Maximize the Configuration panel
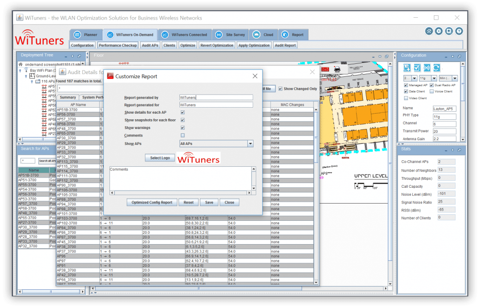 point(453,56)
